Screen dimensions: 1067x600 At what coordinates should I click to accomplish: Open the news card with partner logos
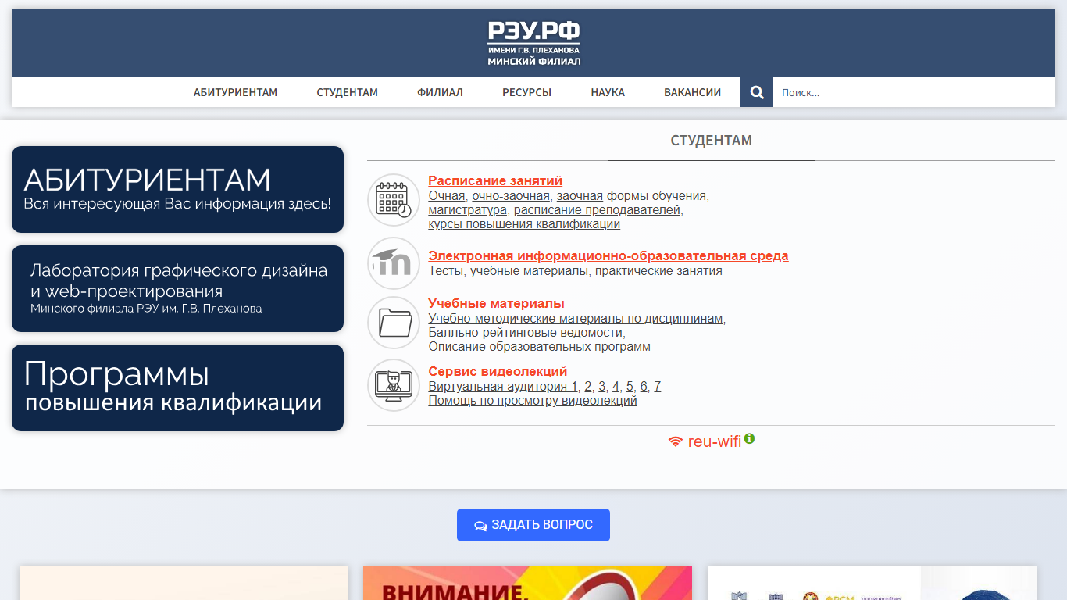click(x=872, y=584)
